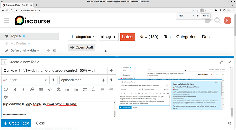
Task: Apply blockquote formatting
Action: 41,90
